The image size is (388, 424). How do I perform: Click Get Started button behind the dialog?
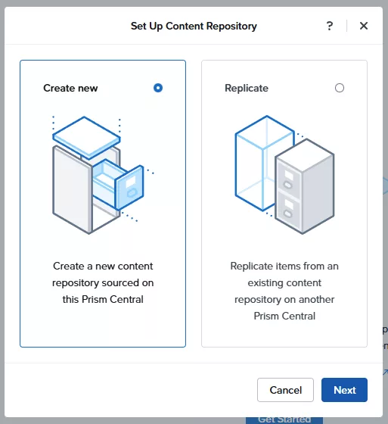click(284, 420)
